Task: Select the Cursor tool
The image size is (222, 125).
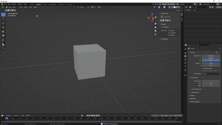Action: coord(3,19)
